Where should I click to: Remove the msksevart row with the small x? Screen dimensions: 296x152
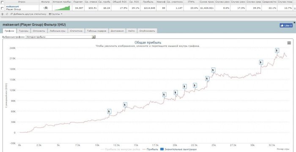[x=295, y=8]
